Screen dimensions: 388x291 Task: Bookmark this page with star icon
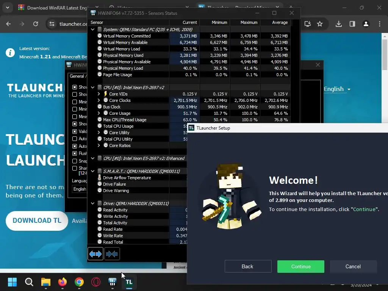coord(320,24)
